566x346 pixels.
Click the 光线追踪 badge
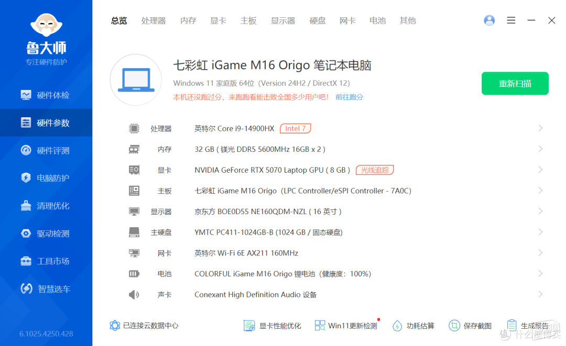[x=375, y=170]
